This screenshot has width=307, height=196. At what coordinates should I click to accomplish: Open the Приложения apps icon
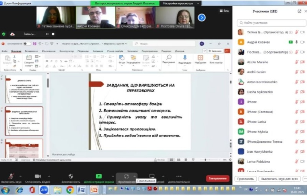pyautogui.click(x=126, y=176)
